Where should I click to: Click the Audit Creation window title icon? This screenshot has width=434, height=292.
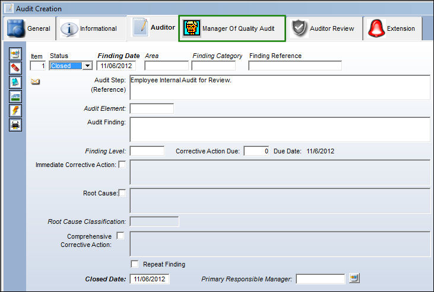click(x=9, y=8)
